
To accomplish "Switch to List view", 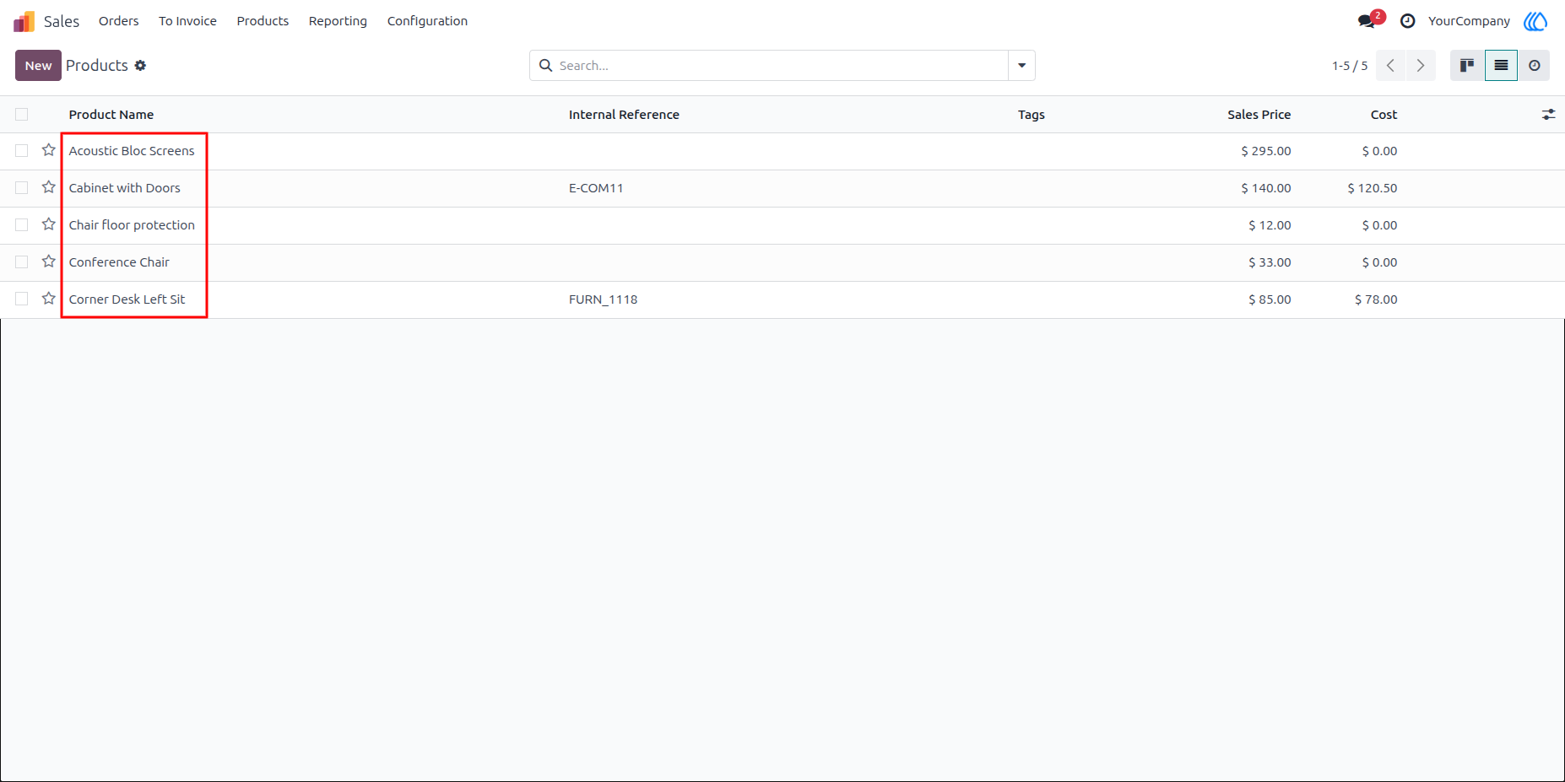I will [1501, 65].
